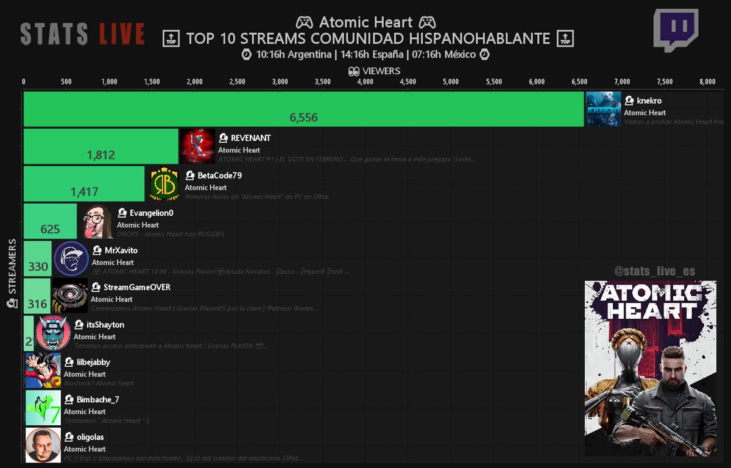This screenshot has width=731, height=468.
Task: Click the 'Vamos a probar Atomic Heart' title
Action: pos(674,122)
